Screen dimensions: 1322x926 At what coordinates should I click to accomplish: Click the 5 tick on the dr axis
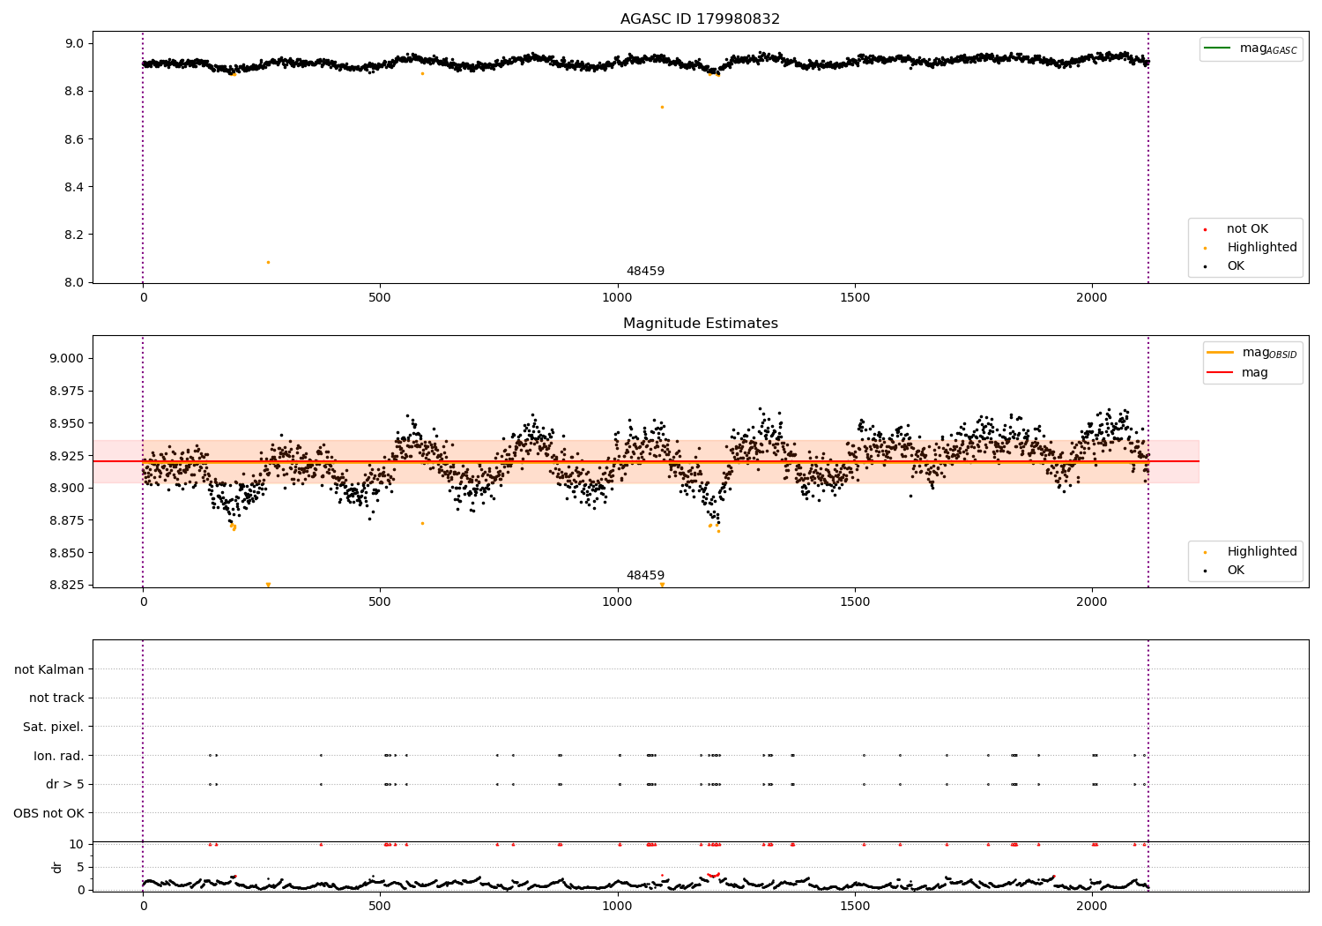(80, 867)
